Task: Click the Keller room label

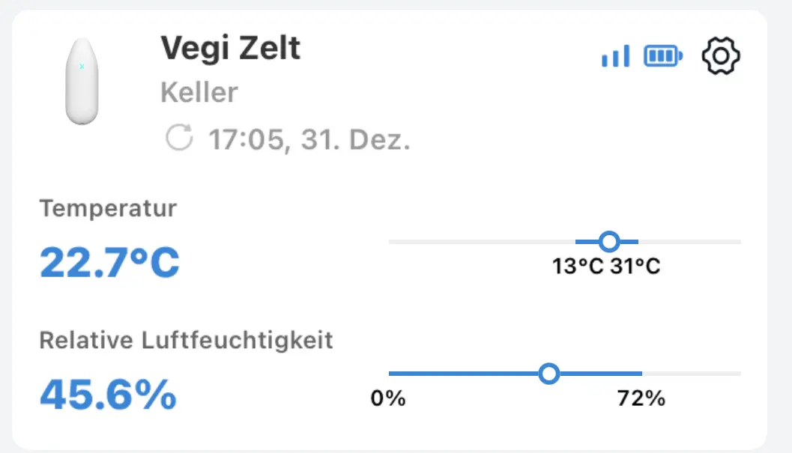Action: pyautogui.click(x=199, y=93)
